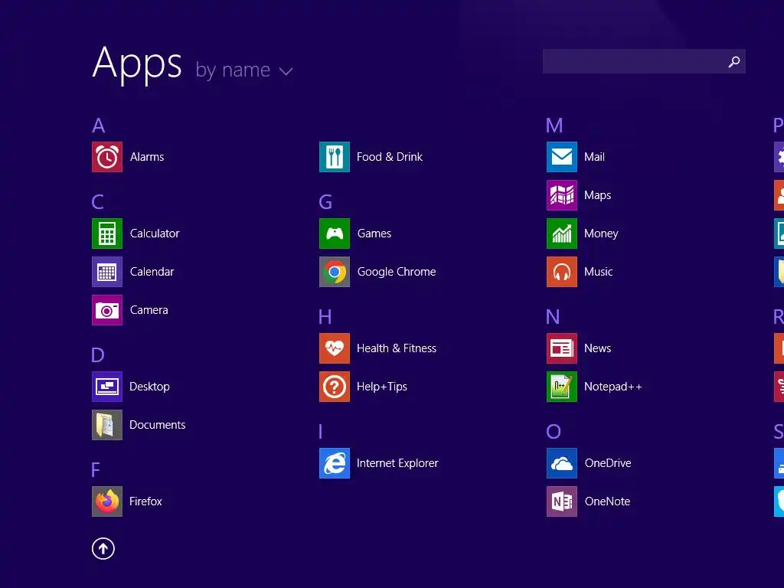The width and height of the screenshot is (784, 588).
Task: Go back to Start with up arrow
Action: [103, 549]
